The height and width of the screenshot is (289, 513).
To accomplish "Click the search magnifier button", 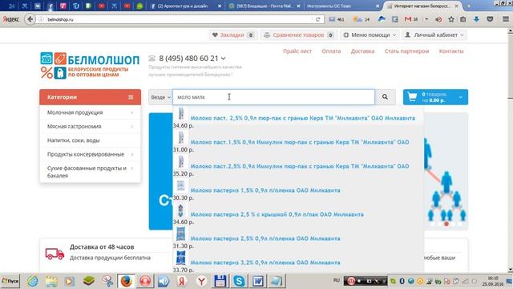I will pos(385,97).
